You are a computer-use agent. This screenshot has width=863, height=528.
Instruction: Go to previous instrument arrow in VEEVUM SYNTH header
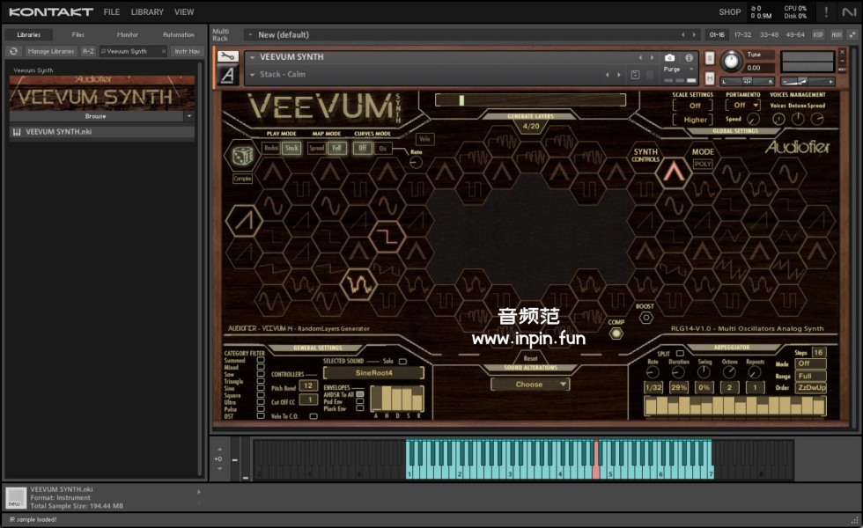pos(640,57)
